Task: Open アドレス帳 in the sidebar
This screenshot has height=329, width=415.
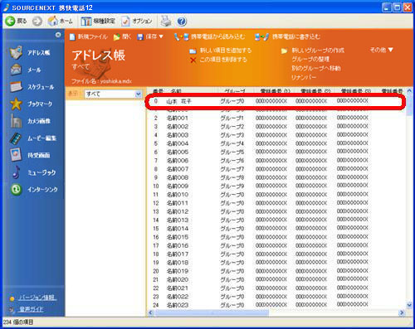Action: (x=31, y=52)
